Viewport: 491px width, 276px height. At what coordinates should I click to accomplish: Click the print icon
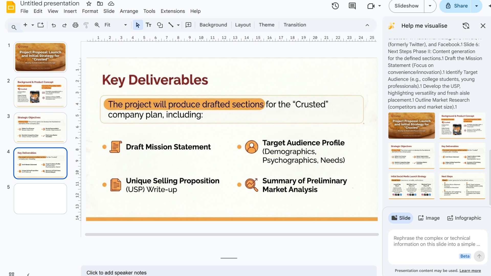click(75, 25)
